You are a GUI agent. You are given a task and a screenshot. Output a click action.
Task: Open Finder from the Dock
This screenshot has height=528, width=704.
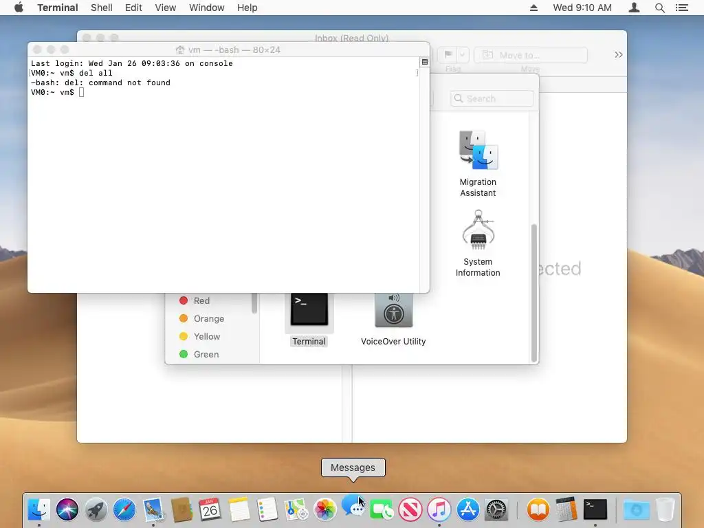coord(39,509)
